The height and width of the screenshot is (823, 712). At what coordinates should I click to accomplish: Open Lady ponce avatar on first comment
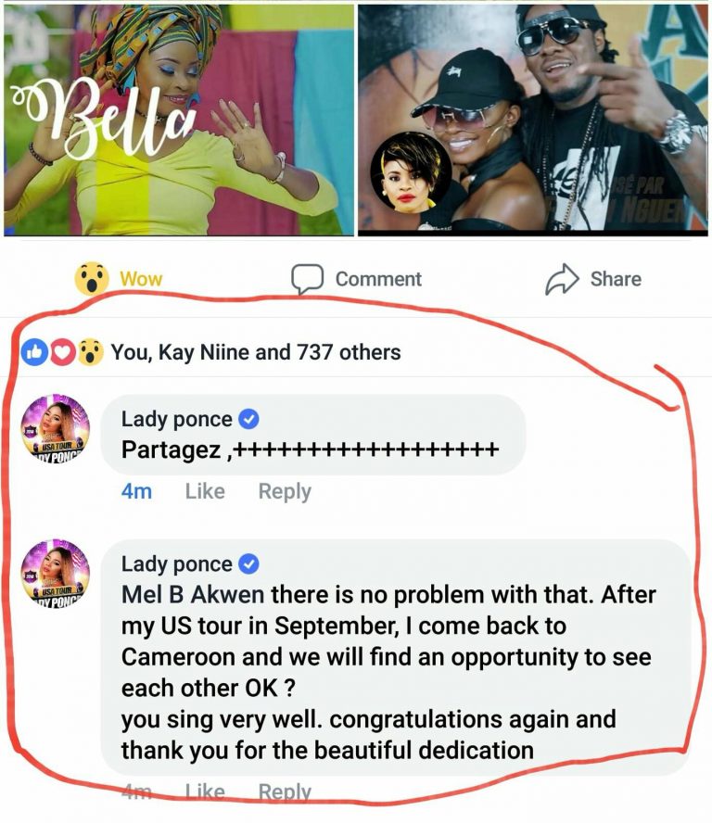click(x=55, y=428)
